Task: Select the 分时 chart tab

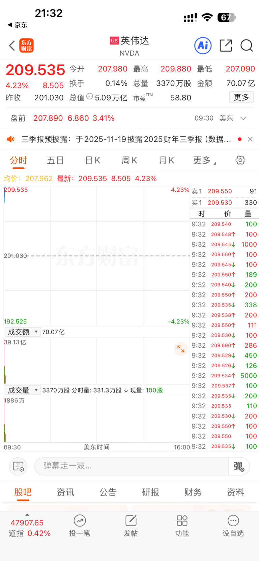Action: coord(18,160)
